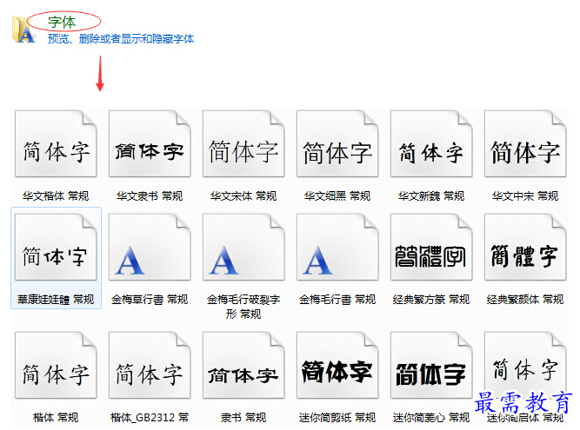The height and width of the screenshot is (430, 580).
Task: Select the 经典繁方篆 font preview icon
Action: click(431, 247)
